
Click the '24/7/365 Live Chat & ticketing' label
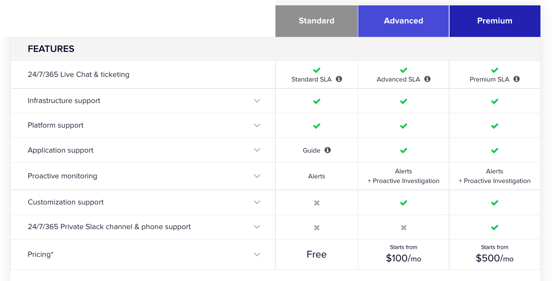pos(79,75)
